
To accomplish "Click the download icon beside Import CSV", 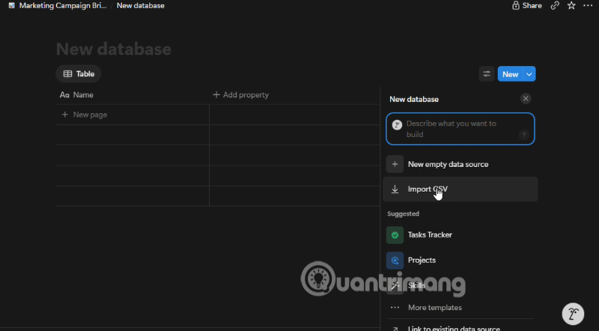I will pos(395,189).
